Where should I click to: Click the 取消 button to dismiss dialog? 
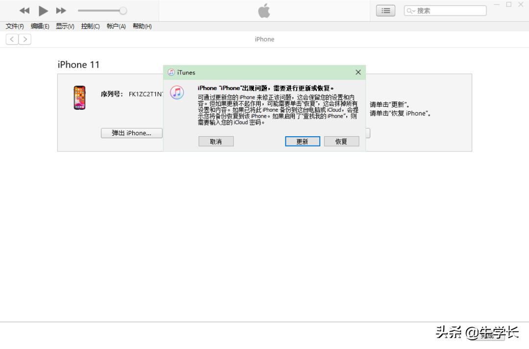(x=216, y=141)
